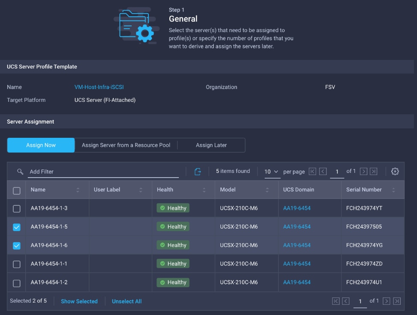Sort by the Health column arrows
The width and height of the screenshot is (417, 315).
click(x=204, y=190)
